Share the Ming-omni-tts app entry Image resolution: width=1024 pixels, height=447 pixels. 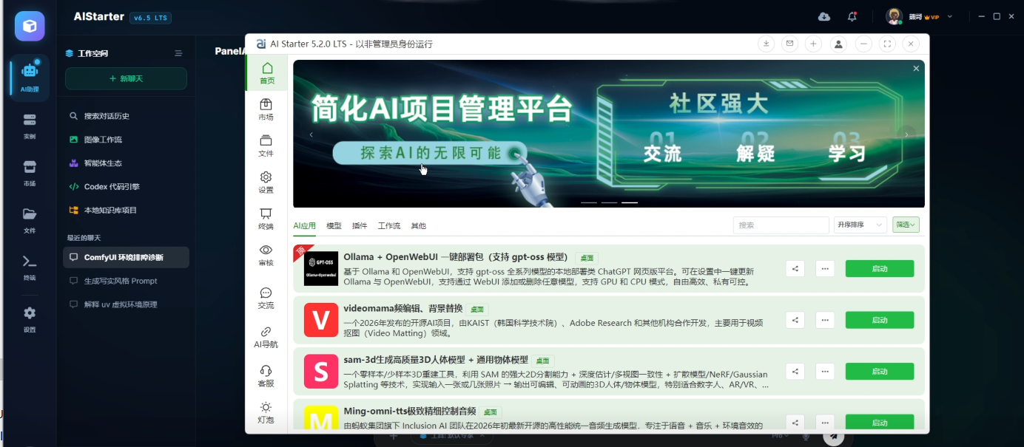[x=795, y=423]
